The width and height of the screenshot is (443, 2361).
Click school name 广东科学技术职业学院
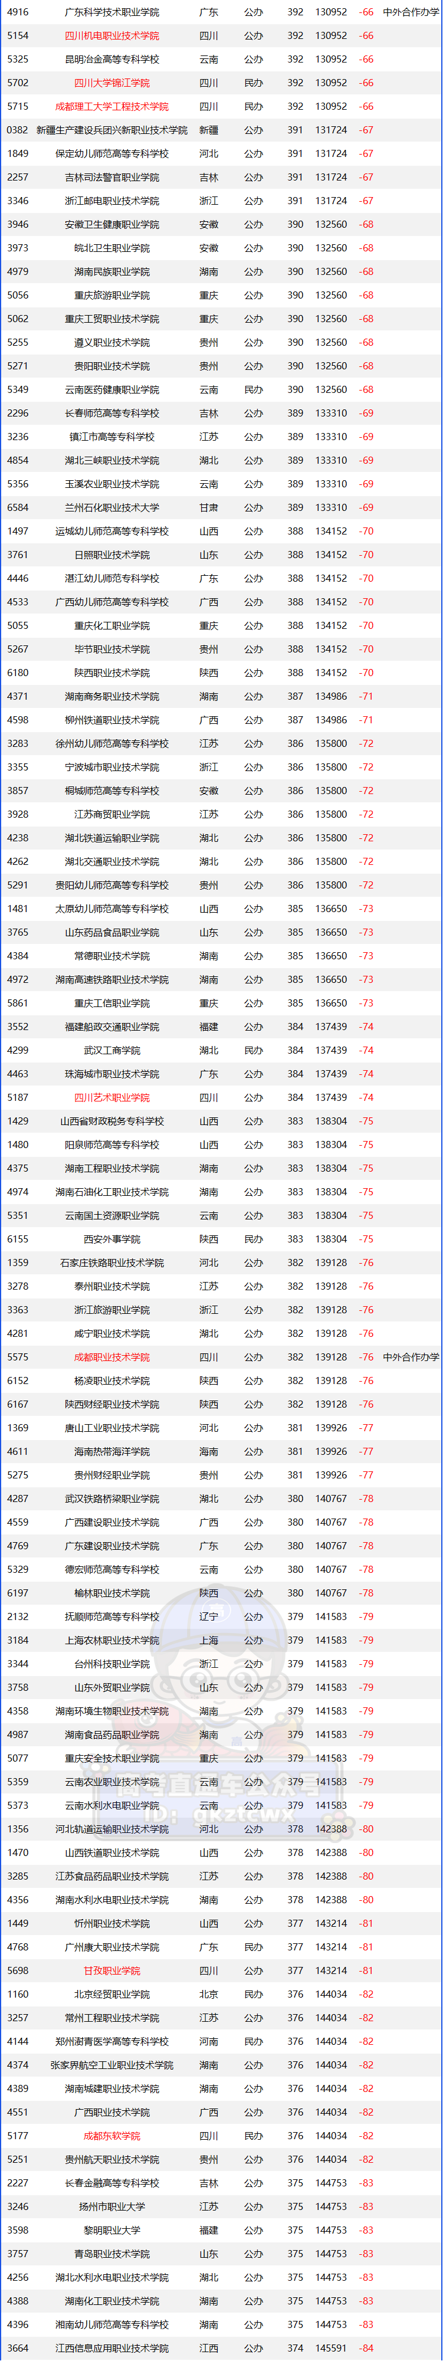click(112, 12)
